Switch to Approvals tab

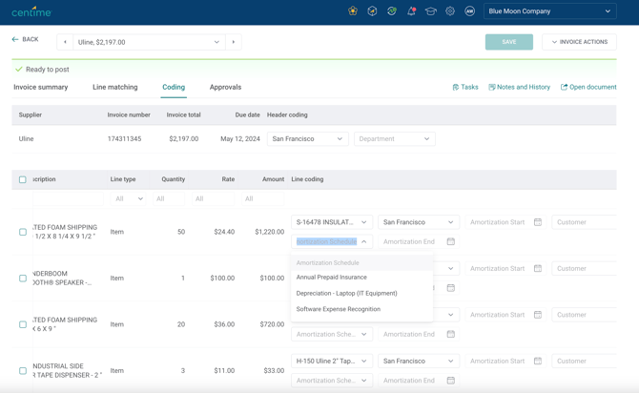tap(225, 87)
